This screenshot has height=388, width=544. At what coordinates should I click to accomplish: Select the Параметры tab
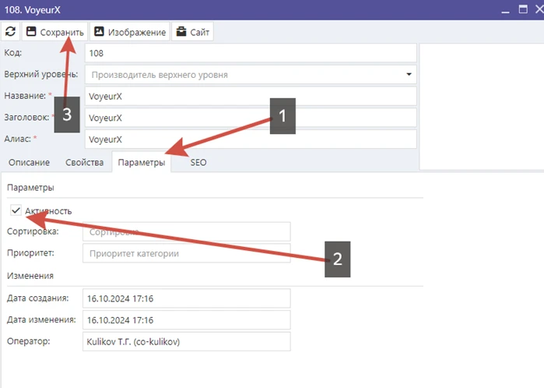click(142, 162)
